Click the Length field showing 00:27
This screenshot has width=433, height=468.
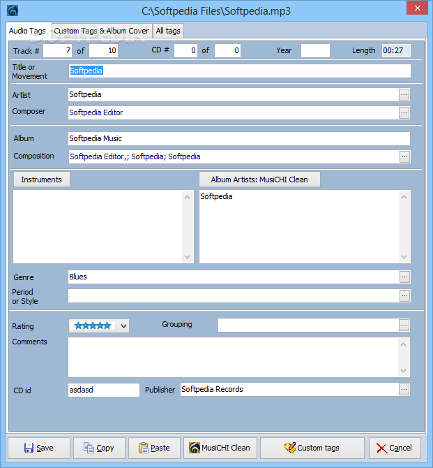tap(396, 50)
